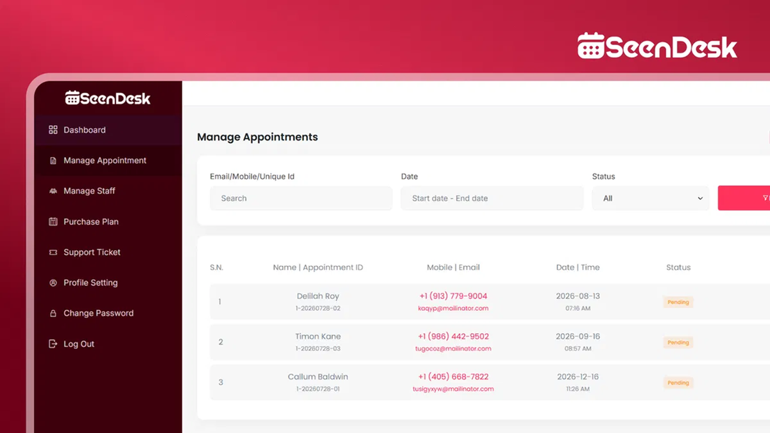
Task: Click the name Delilah Roy
Action: point(318,296)
